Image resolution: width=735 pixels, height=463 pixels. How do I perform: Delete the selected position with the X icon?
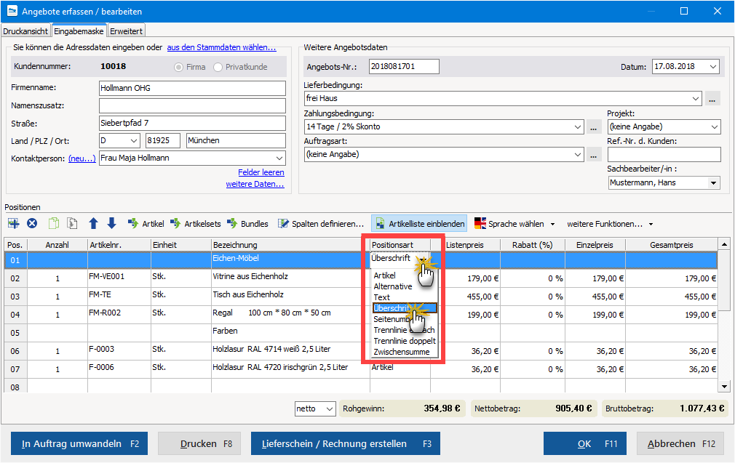point(32,223)
